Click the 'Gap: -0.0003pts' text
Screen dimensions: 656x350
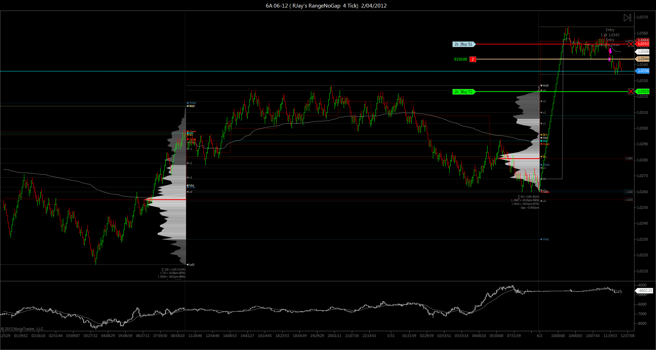530,208
